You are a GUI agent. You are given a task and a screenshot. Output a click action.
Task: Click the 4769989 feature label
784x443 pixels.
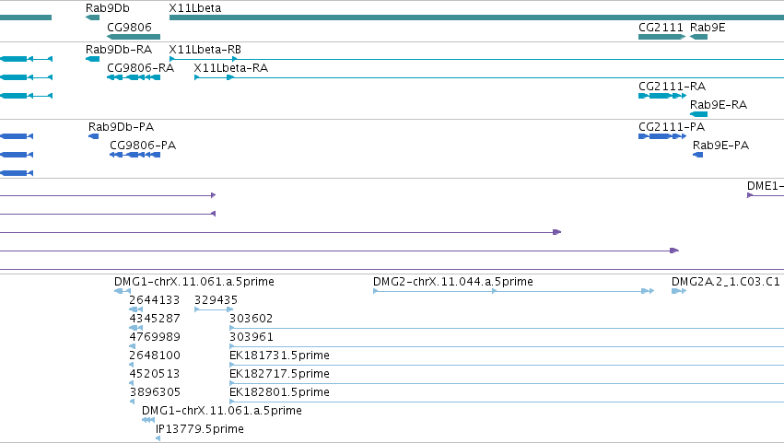click(x=155, y=337)
